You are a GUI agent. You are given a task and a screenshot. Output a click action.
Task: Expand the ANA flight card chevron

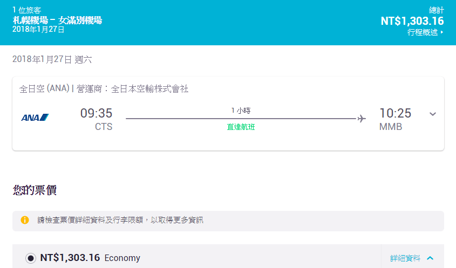coord(432,114)
